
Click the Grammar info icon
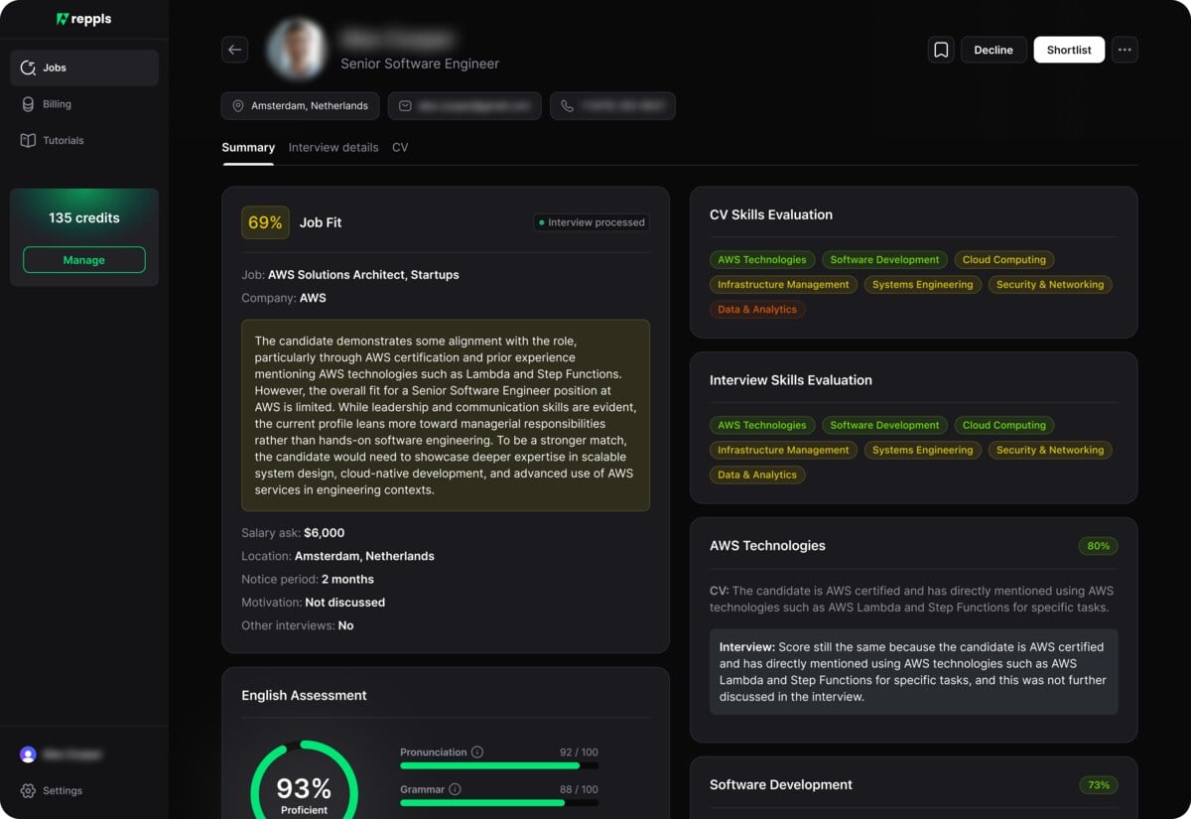[x=455, y=789]
